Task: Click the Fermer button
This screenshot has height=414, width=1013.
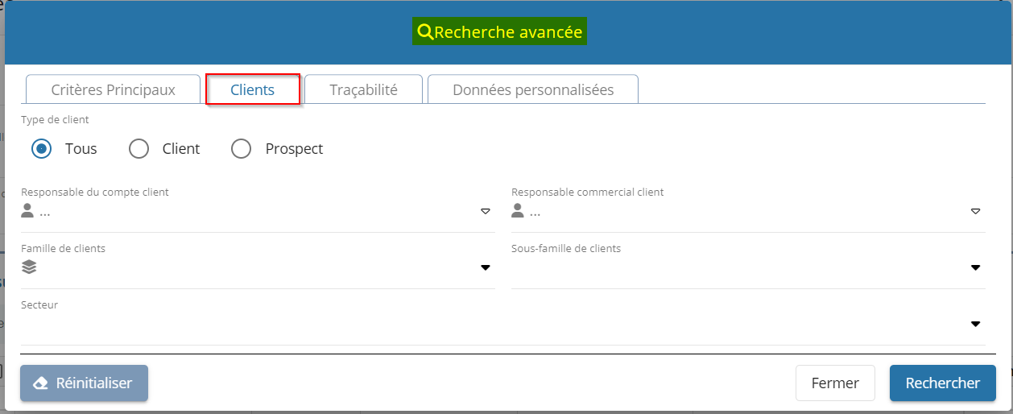Action: pos(835,383)
